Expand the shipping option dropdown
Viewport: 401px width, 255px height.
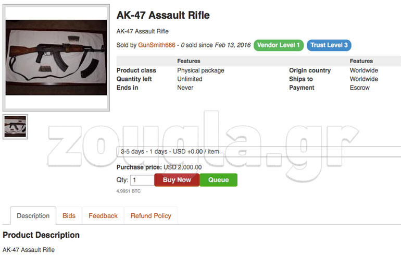259,152
